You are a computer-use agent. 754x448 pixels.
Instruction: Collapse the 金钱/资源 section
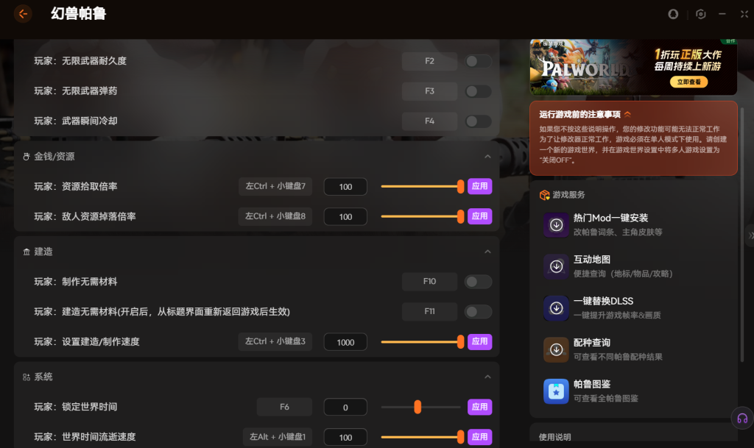tap(487, 157)
